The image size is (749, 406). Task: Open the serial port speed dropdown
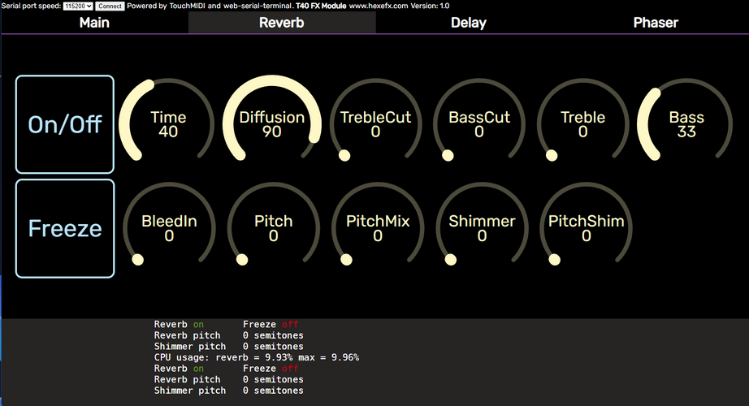pyautogui.click(x=78, y=6)
